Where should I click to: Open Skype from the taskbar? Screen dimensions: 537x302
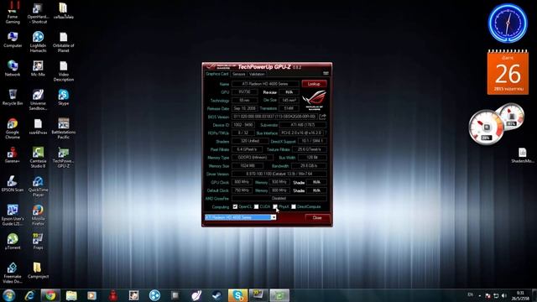coord(237,295)
